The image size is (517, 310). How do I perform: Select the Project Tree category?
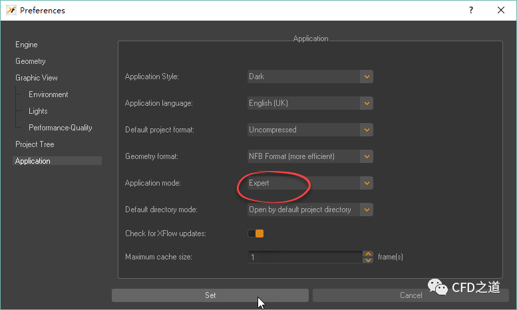click(35, 144)
